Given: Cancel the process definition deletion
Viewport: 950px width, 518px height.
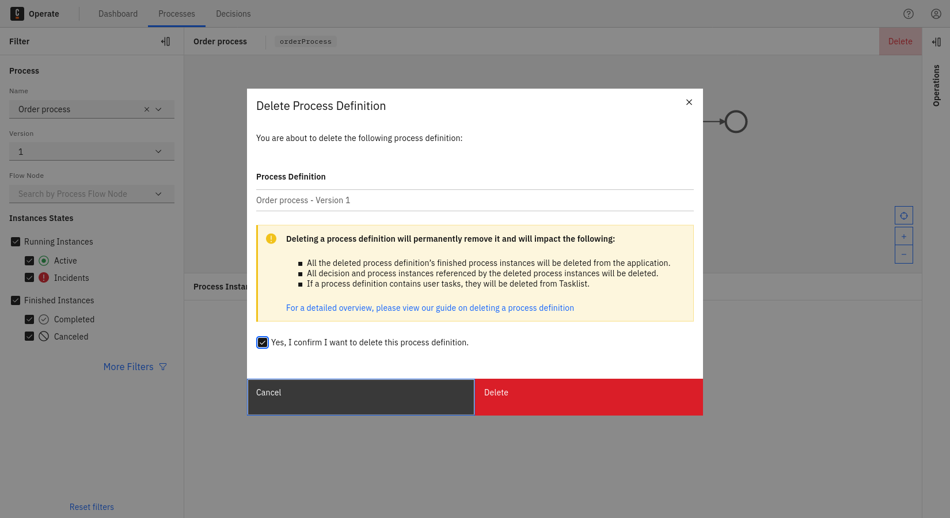Looking at the screenshot, I should click(x=360, y=397).
